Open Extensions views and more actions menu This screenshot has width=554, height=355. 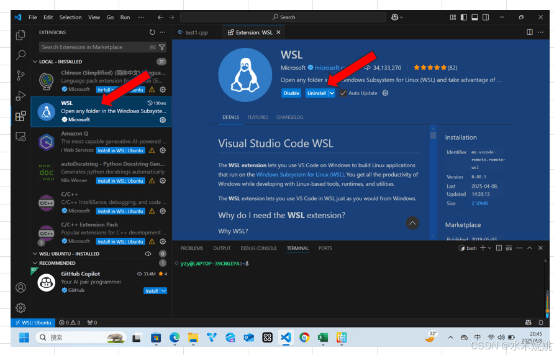(162, 32)
